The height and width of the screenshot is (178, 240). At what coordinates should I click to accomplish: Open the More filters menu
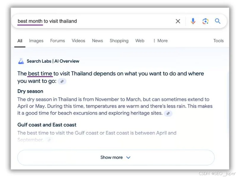click(x=160, y=41)
